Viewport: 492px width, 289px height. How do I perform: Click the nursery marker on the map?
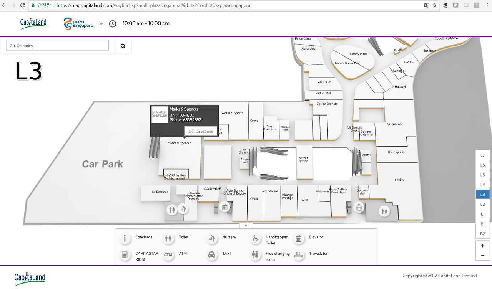pos(183,209)
